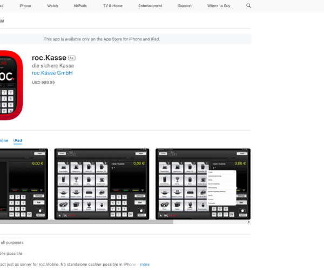This screenshot has height=270, width=324.
Task: Open the third iPad screenshot with popup menu
Action: coord(203,184)
